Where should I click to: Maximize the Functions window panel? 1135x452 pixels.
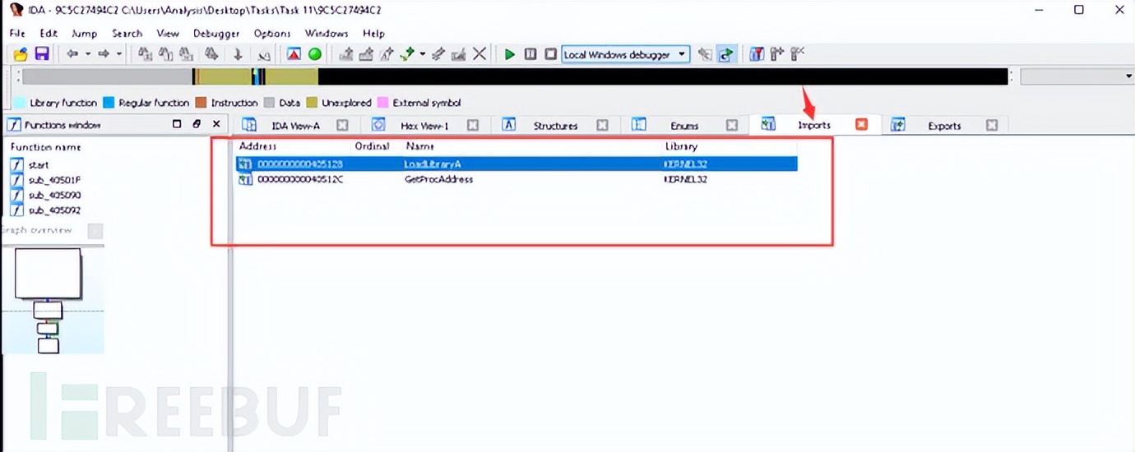[177, 124]
